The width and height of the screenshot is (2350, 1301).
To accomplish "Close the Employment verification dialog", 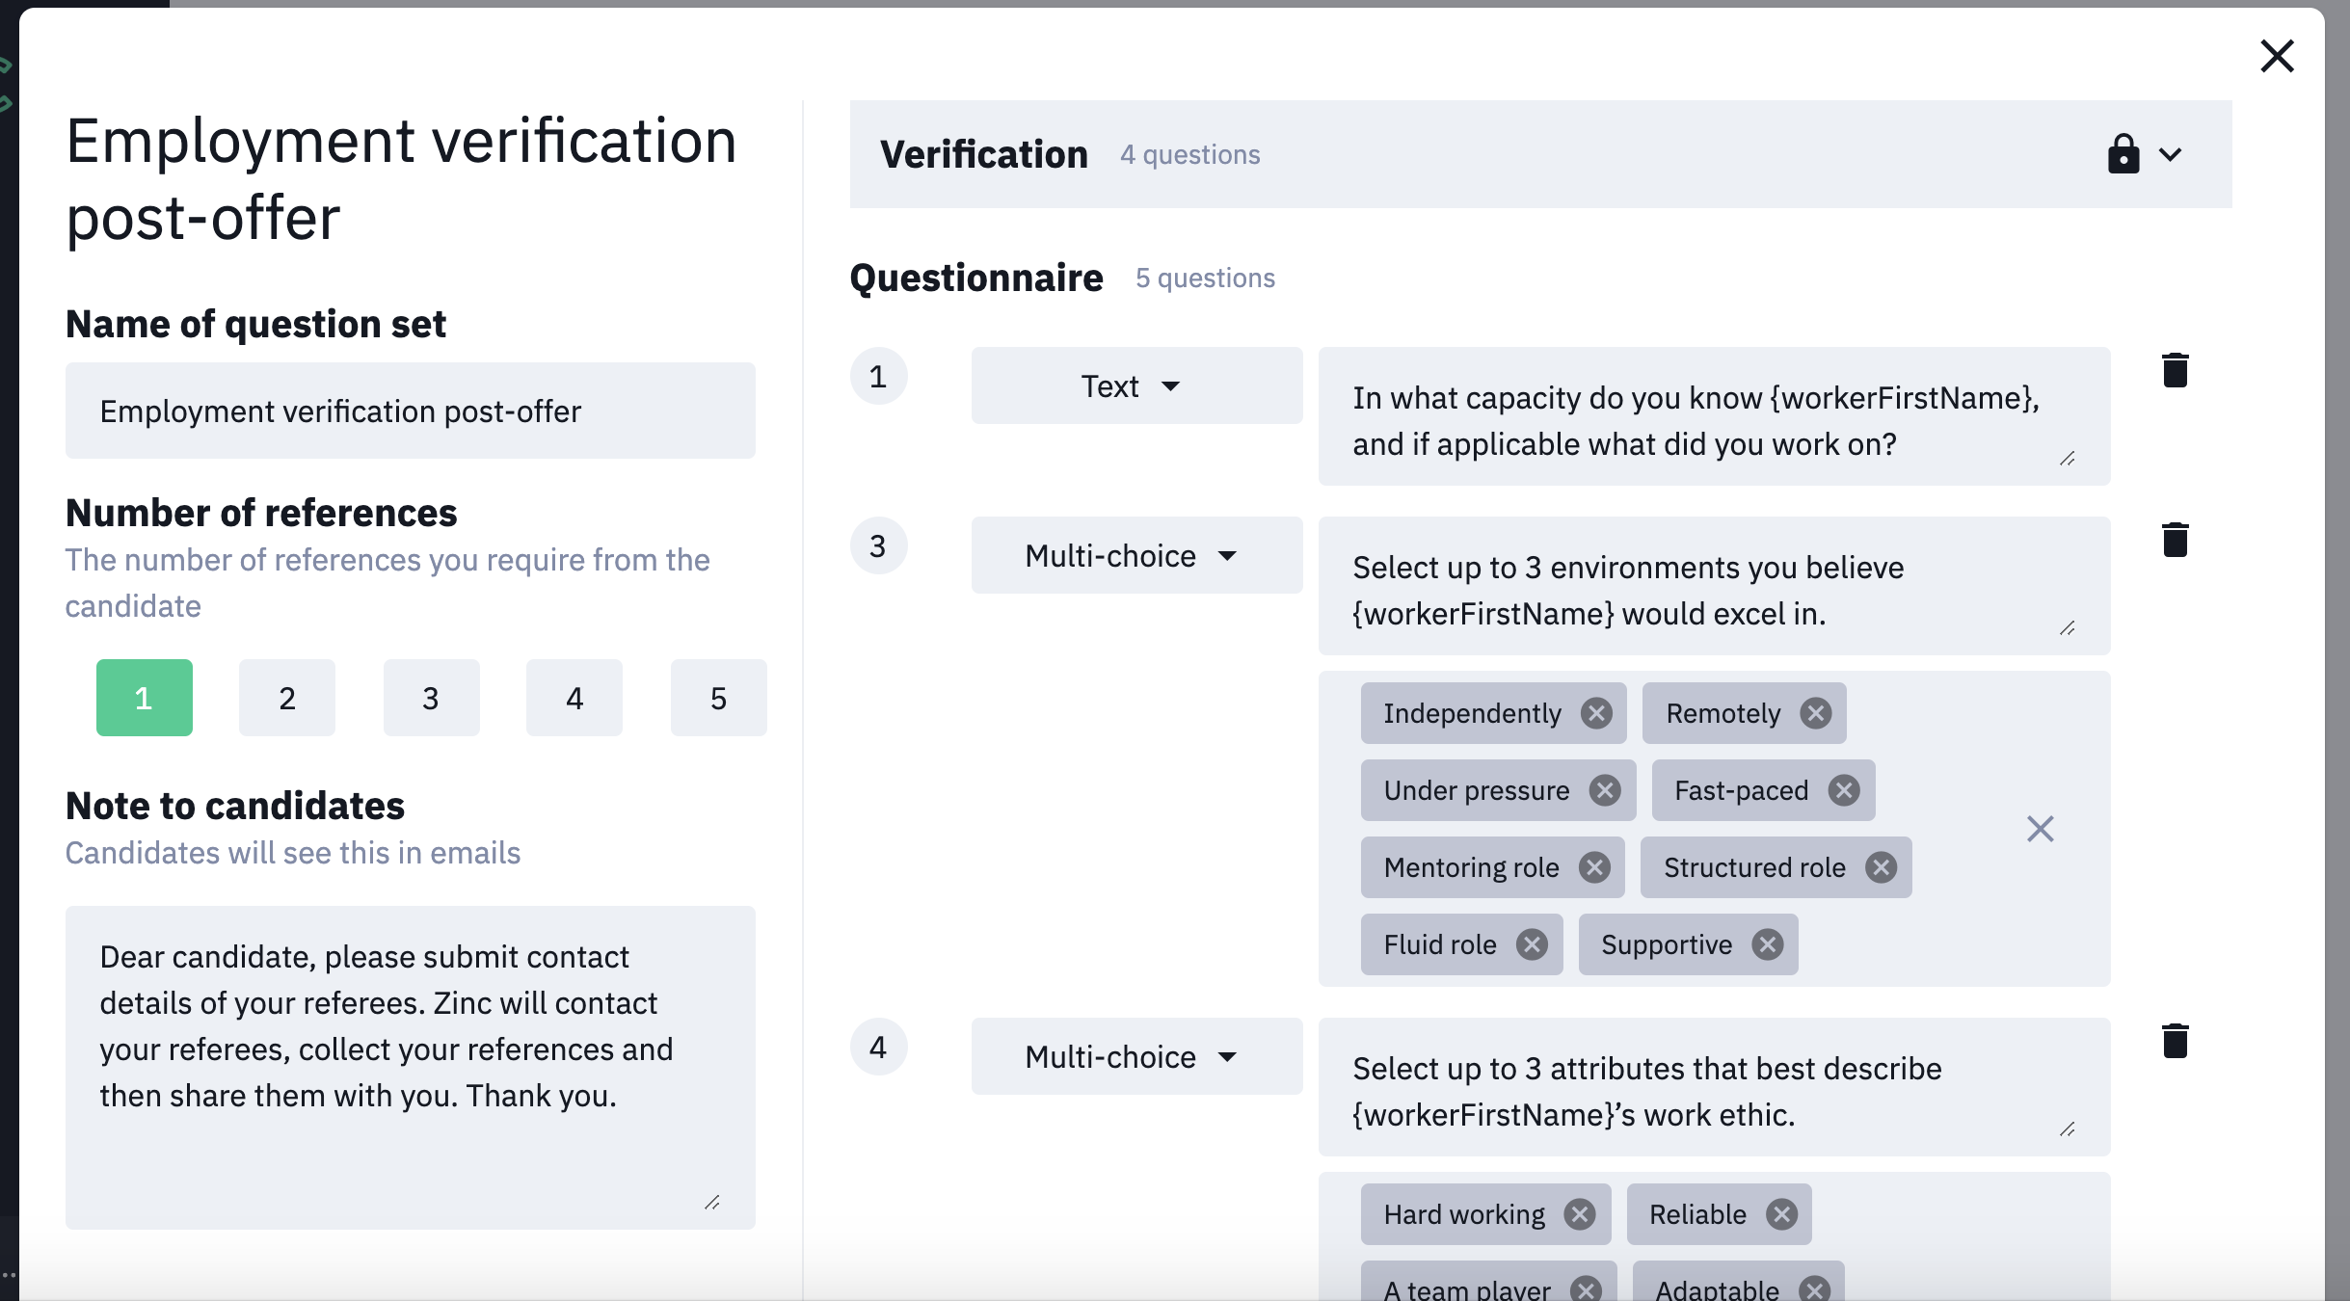I will (2277, 56).
